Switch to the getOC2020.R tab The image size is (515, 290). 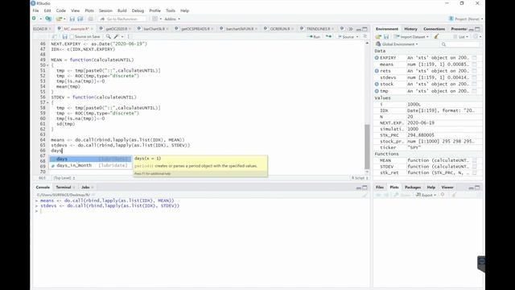pyautogui.click(x=116, y=29)
